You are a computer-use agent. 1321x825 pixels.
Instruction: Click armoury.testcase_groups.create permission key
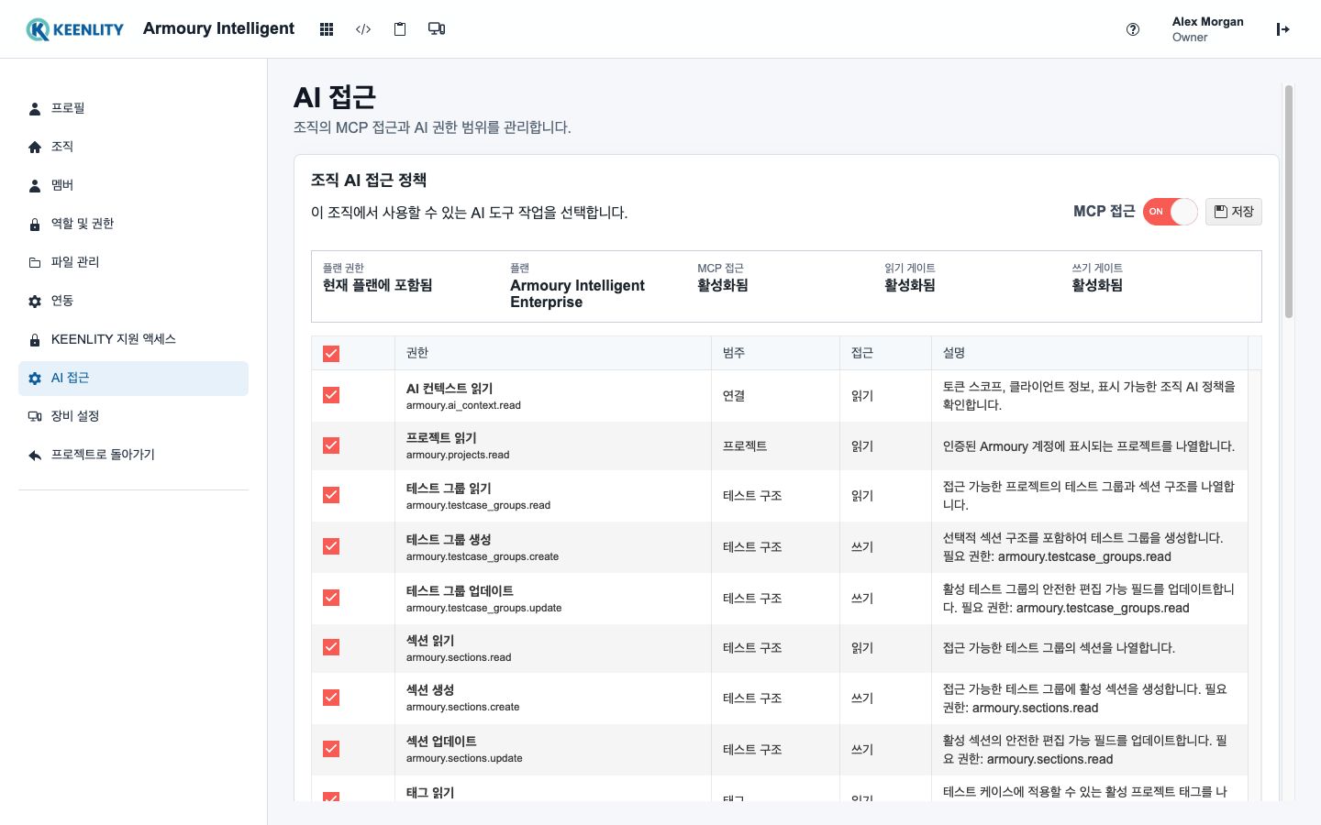[483, 556]
